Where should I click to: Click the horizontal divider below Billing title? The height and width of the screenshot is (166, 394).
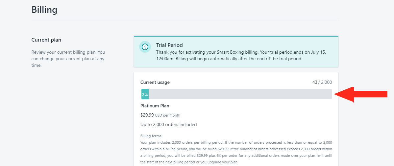tap(185, 20)
